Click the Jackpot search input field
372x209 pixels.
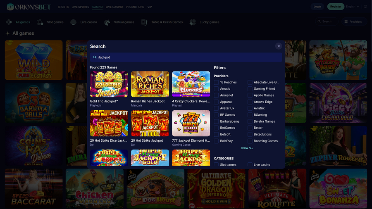click(x=186, y=57)
